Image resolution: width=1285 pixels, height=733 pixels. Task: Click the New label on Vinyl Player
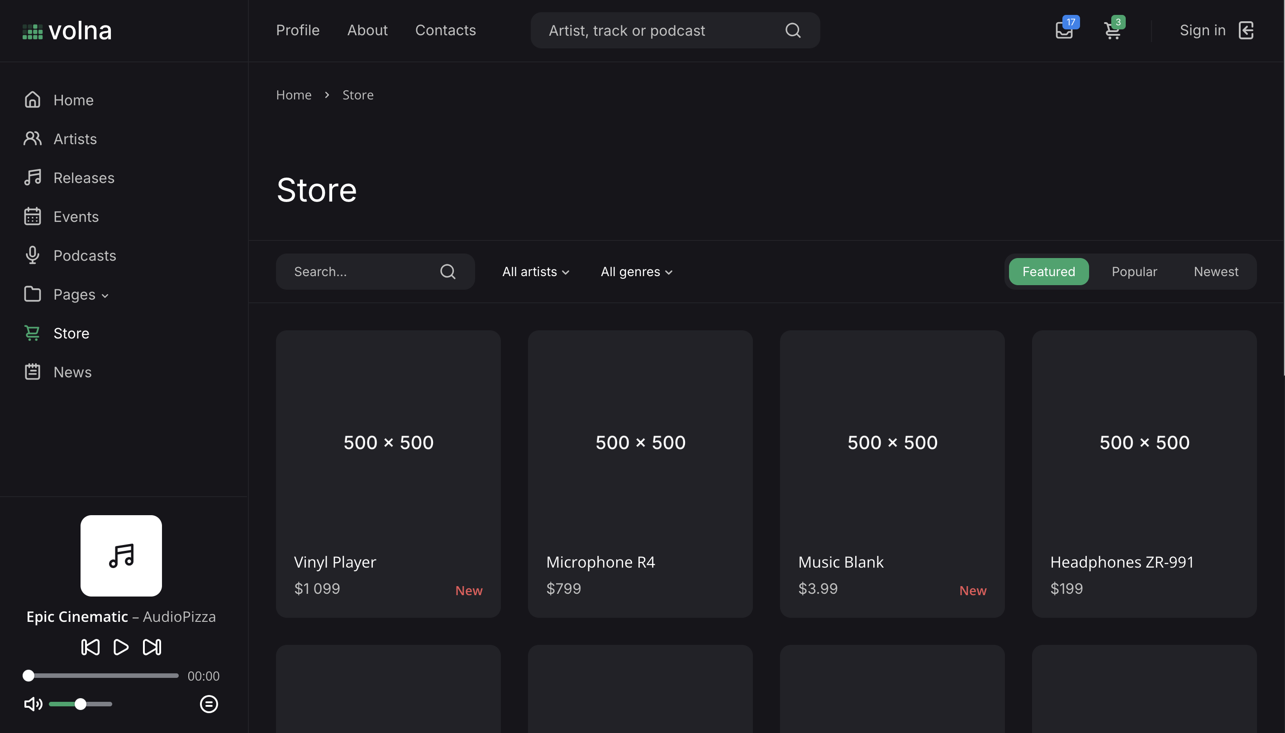[469, 590]
